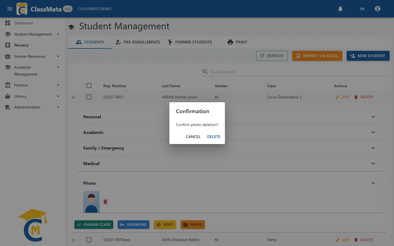The width and height of the screenshot is (394, 246).
Task: Click the student photo thumbnail
Action: click(91, 202)
